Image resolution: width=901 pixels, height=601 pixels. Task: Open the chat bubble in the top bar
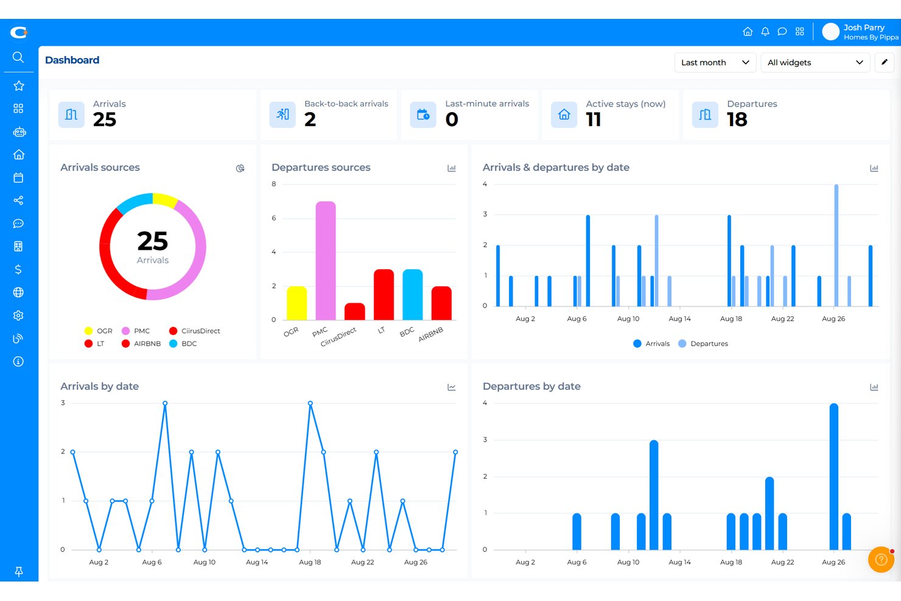click(782, 32)
